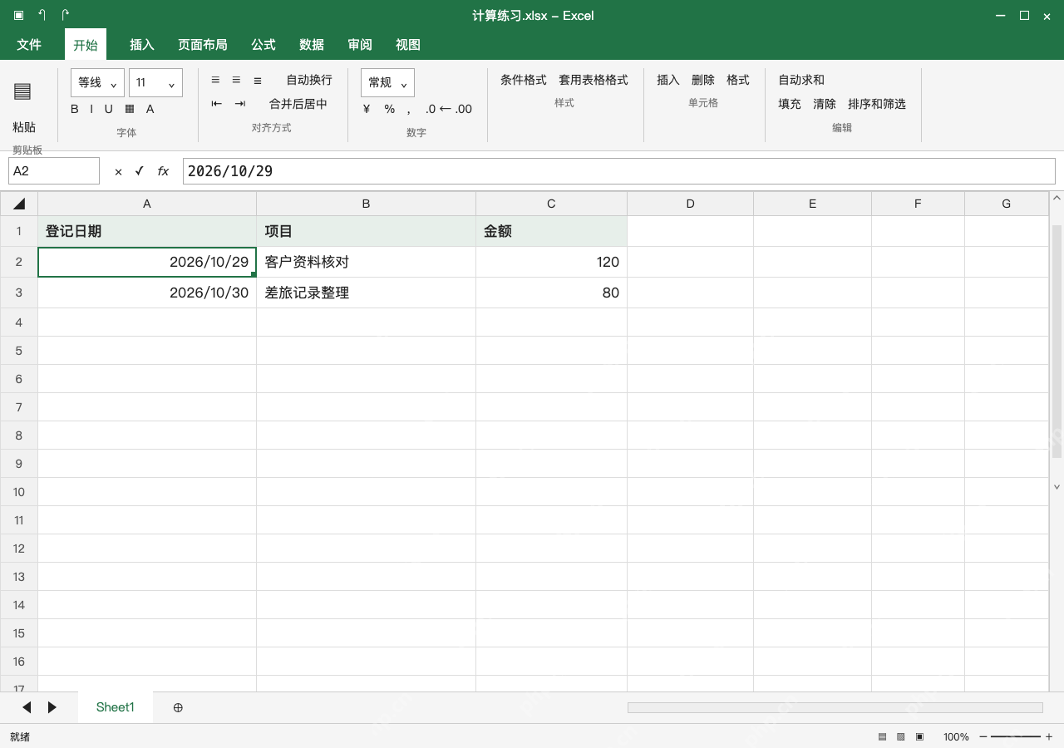Select all cells using the corner triangle
This screenshot has width=1064, height=748.
tap(19, 204)
